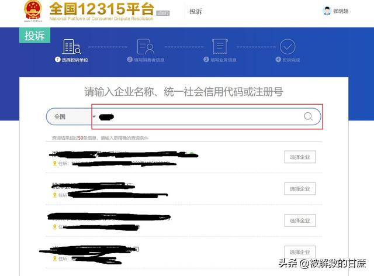The image size is (374, 276).
Task: Click the receipt document step icon
Action: (220, 46)
